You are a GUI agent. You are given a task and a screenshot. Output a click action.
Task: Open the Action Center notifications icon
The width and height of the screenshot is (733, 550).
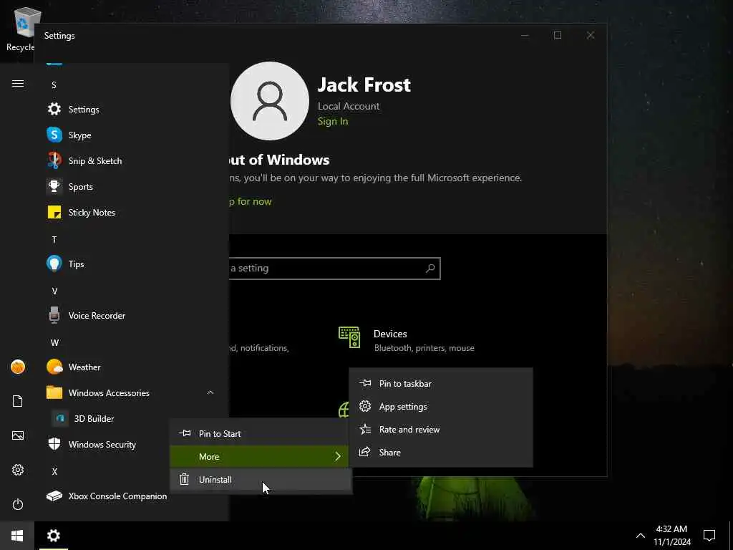pyautogui.click(x=709, y=536)
